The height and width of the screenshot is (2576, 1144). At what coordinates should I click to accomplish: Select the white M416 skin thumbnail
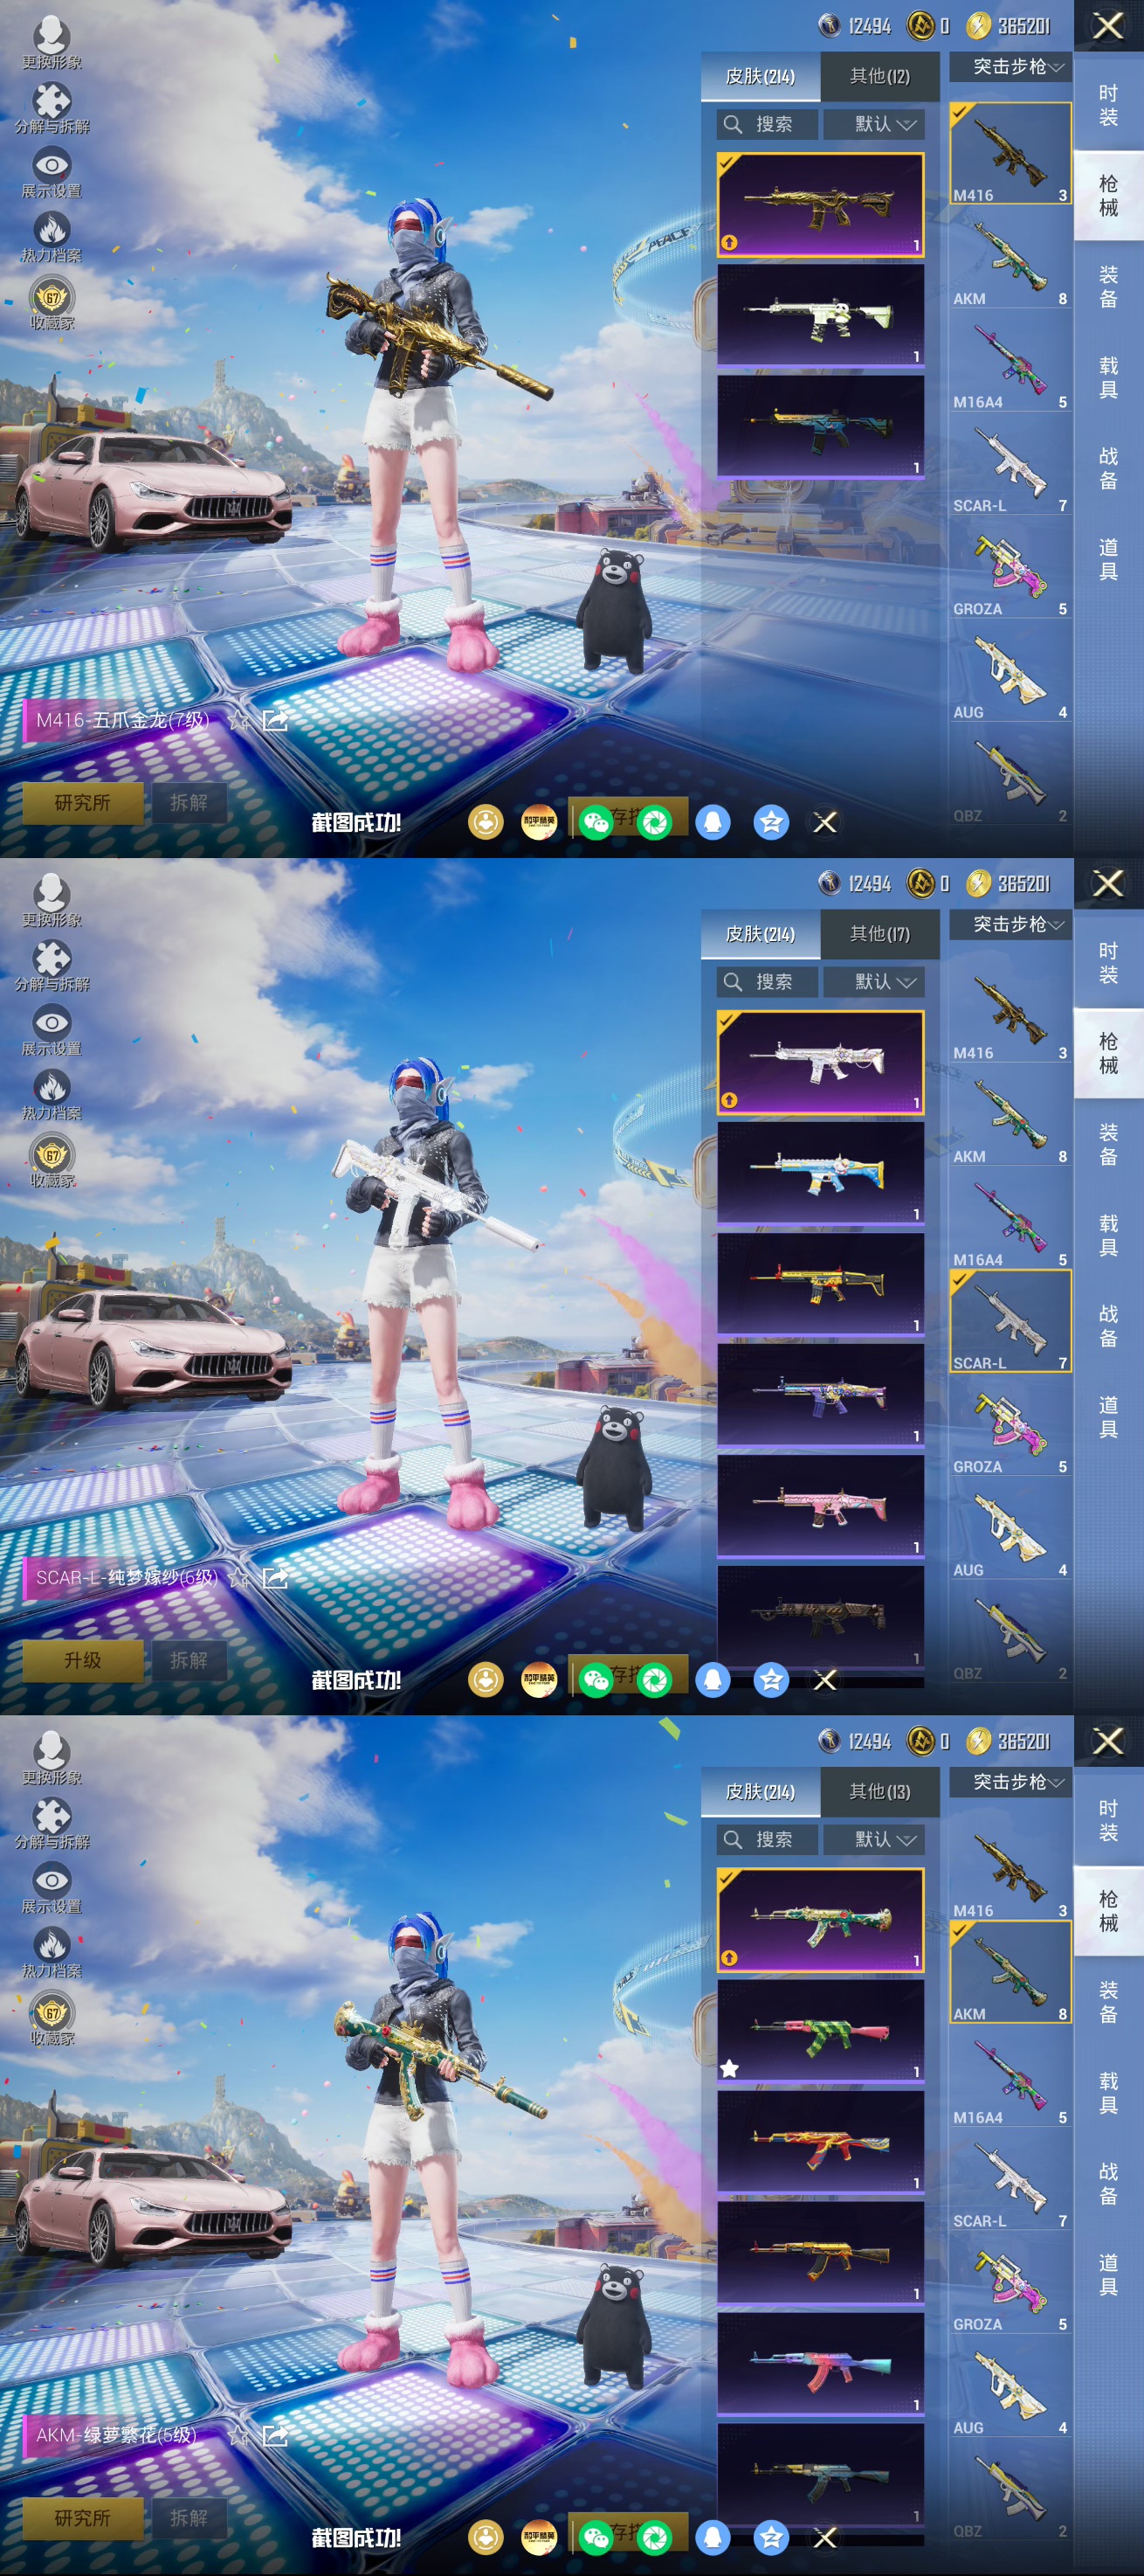[820, 316]
